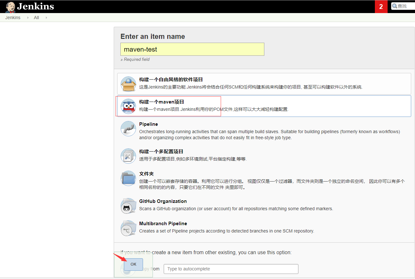
Task: Choose 构建一个maven项目 title
Action: (x=162, y=102)
